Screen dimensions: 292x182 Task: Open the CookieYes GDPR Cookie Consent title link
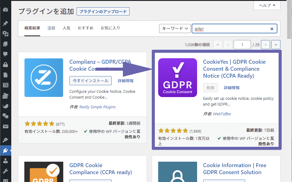pyautogui.click(x=234, y=69)
